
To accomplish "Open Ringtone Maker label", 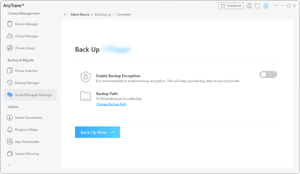I will (26, 130).
